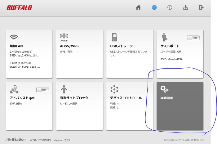Open the AOSS/WPS tile title
The image size is (217, 144).
69,46
